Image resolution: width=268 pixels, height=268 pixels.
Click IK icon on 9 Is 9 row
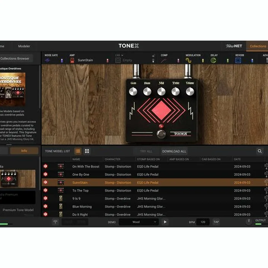(x=45, y=198)
